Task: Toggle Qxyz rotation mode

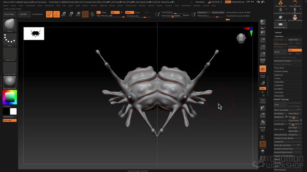Action: coord(263,88)
